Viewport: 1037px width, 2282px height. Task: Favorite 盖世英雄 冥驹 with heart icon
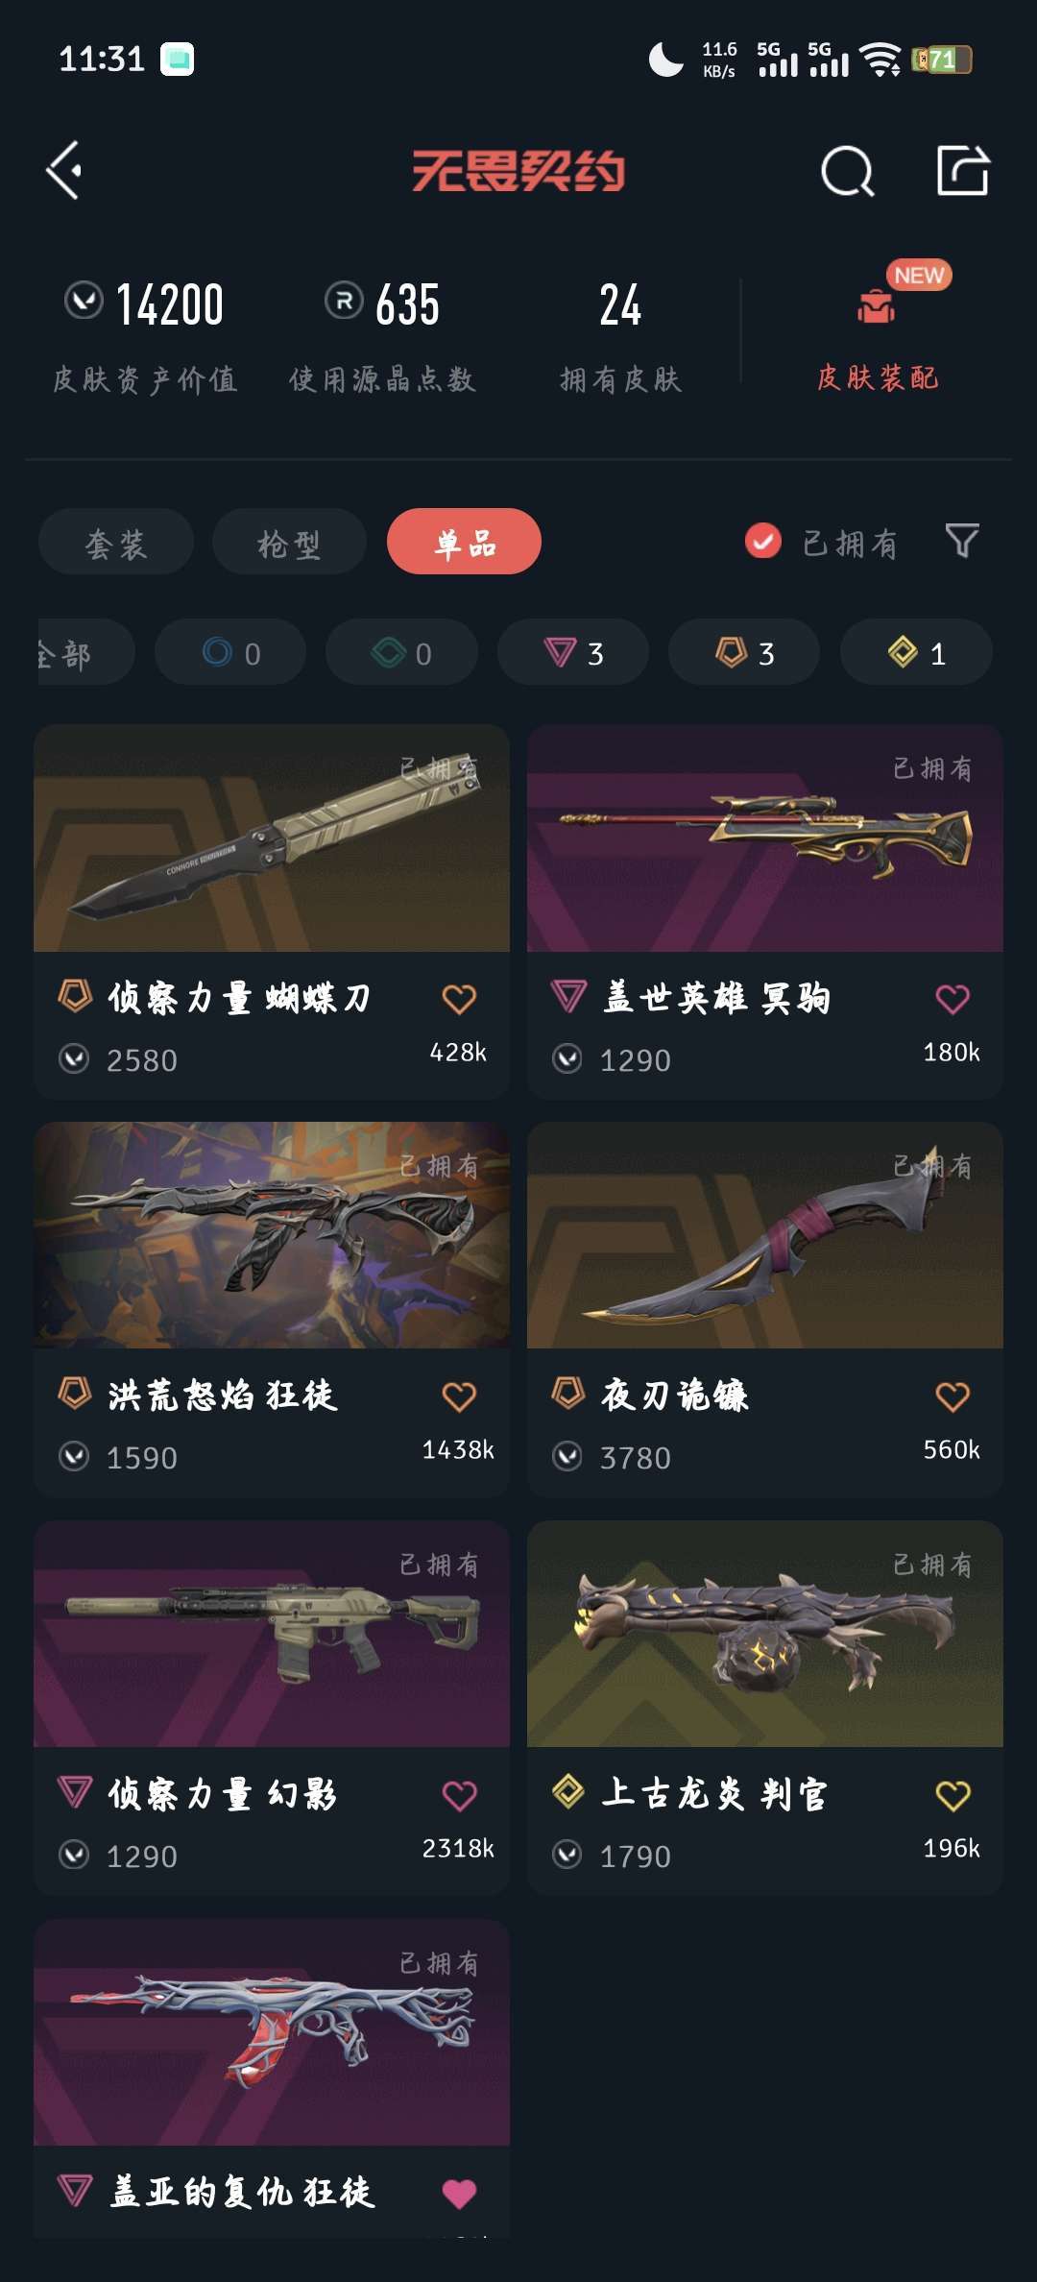(x=953, y=999)
